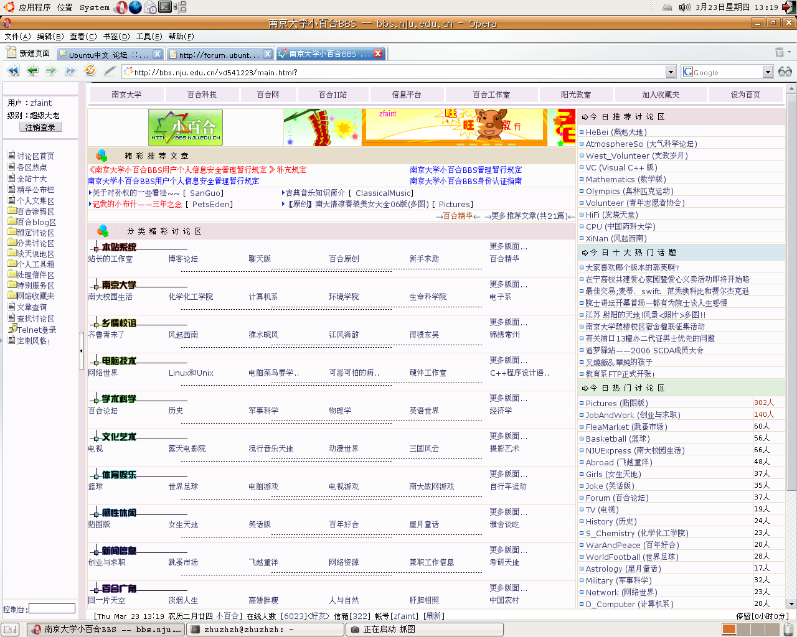Click the wand edit icon in toolbar

(x=110, y=71)
